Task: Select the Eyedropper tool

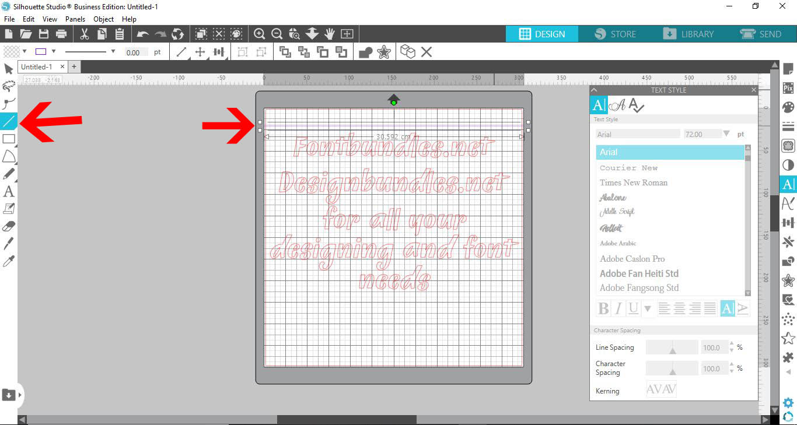Action: pyautogui.click(x=9, y=261)
